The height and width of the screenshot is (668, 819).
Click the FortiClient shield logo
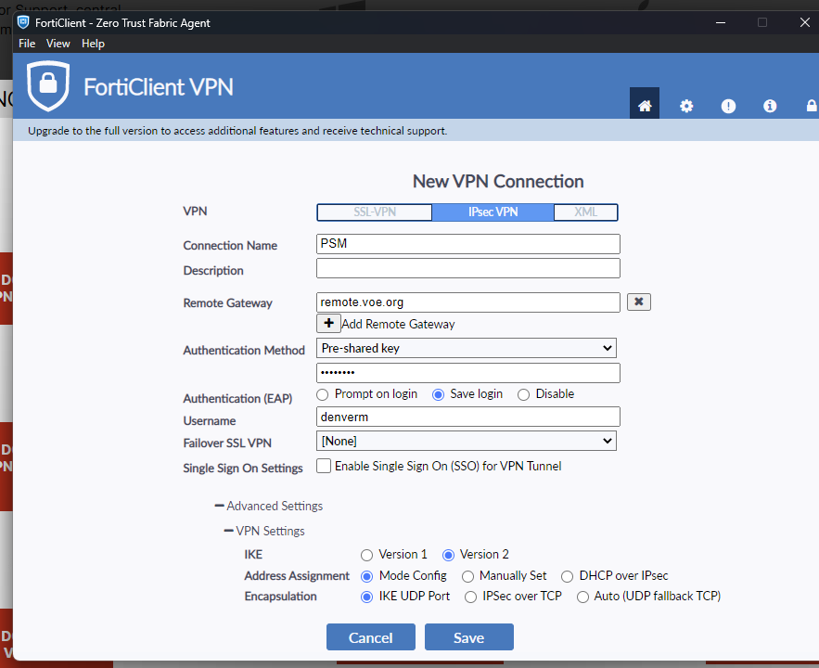(48, 85)
